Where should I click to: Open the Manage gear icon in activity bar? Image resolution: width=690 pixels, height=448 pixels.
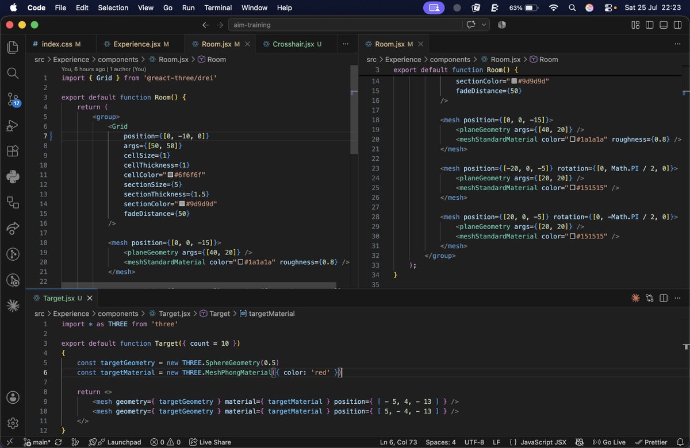click(x=13, y=423)
